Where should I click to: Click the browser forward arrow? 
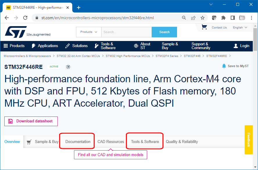[16, 18]
